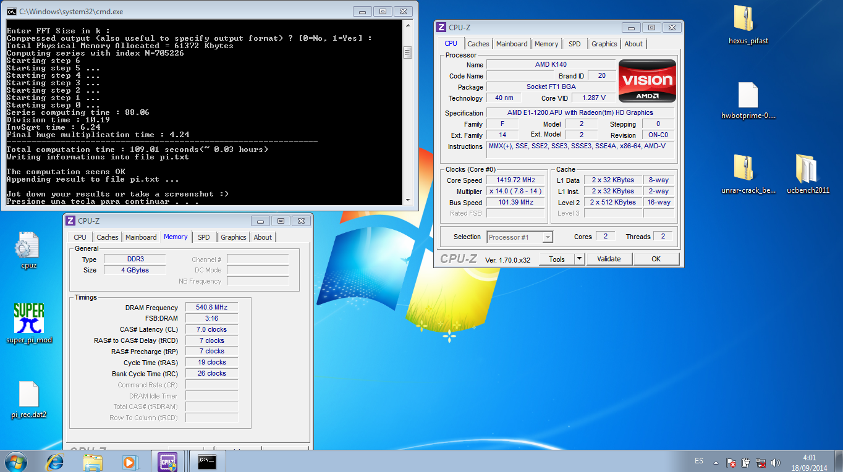
Task: Open About tab in main CPU-Z
Action: (633, 44)
